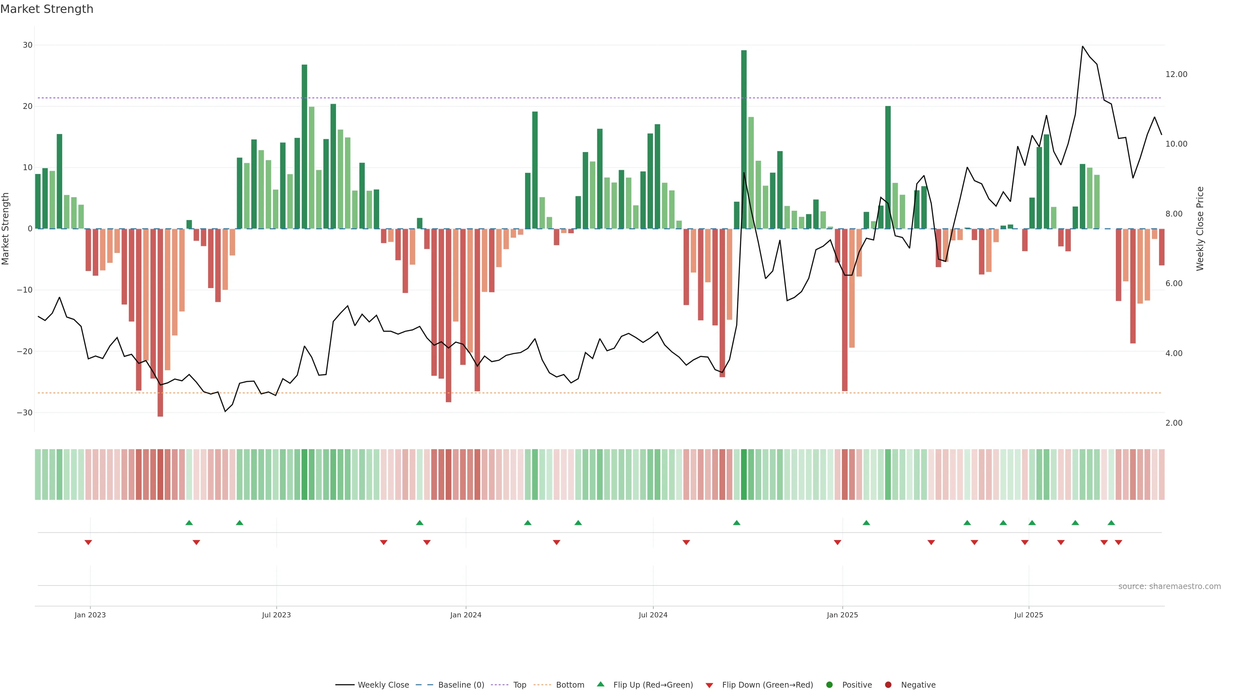Click the 12.00 Weekly Close Price tick label

(x=1176, y=74)
